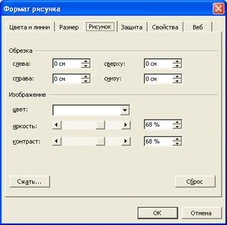
Task: Open the Цвета и линии tab
Action: [29, 27]
